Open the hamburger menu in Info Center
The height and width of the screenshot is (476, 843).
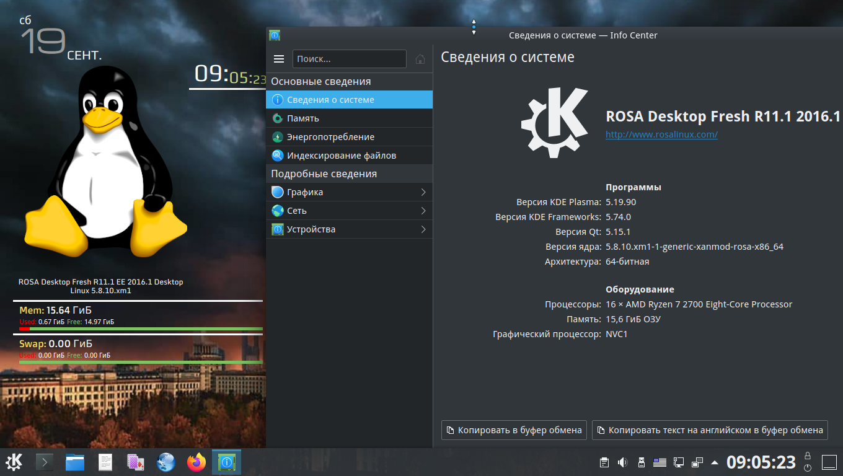279,59
